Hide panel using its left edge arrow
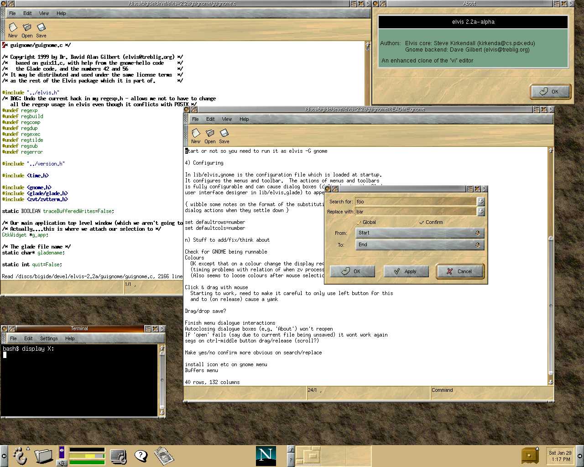 pos(4,456)
